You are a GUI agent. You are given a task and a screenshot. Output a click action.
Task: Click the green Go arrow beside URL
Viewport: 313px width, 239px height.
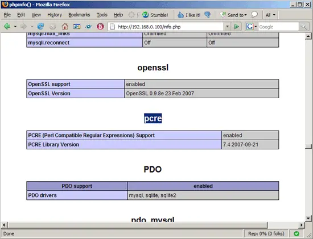(236, 27)
